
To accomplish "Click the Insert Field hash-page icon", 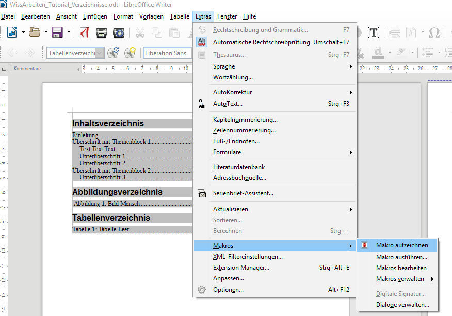I will point(411,32).
